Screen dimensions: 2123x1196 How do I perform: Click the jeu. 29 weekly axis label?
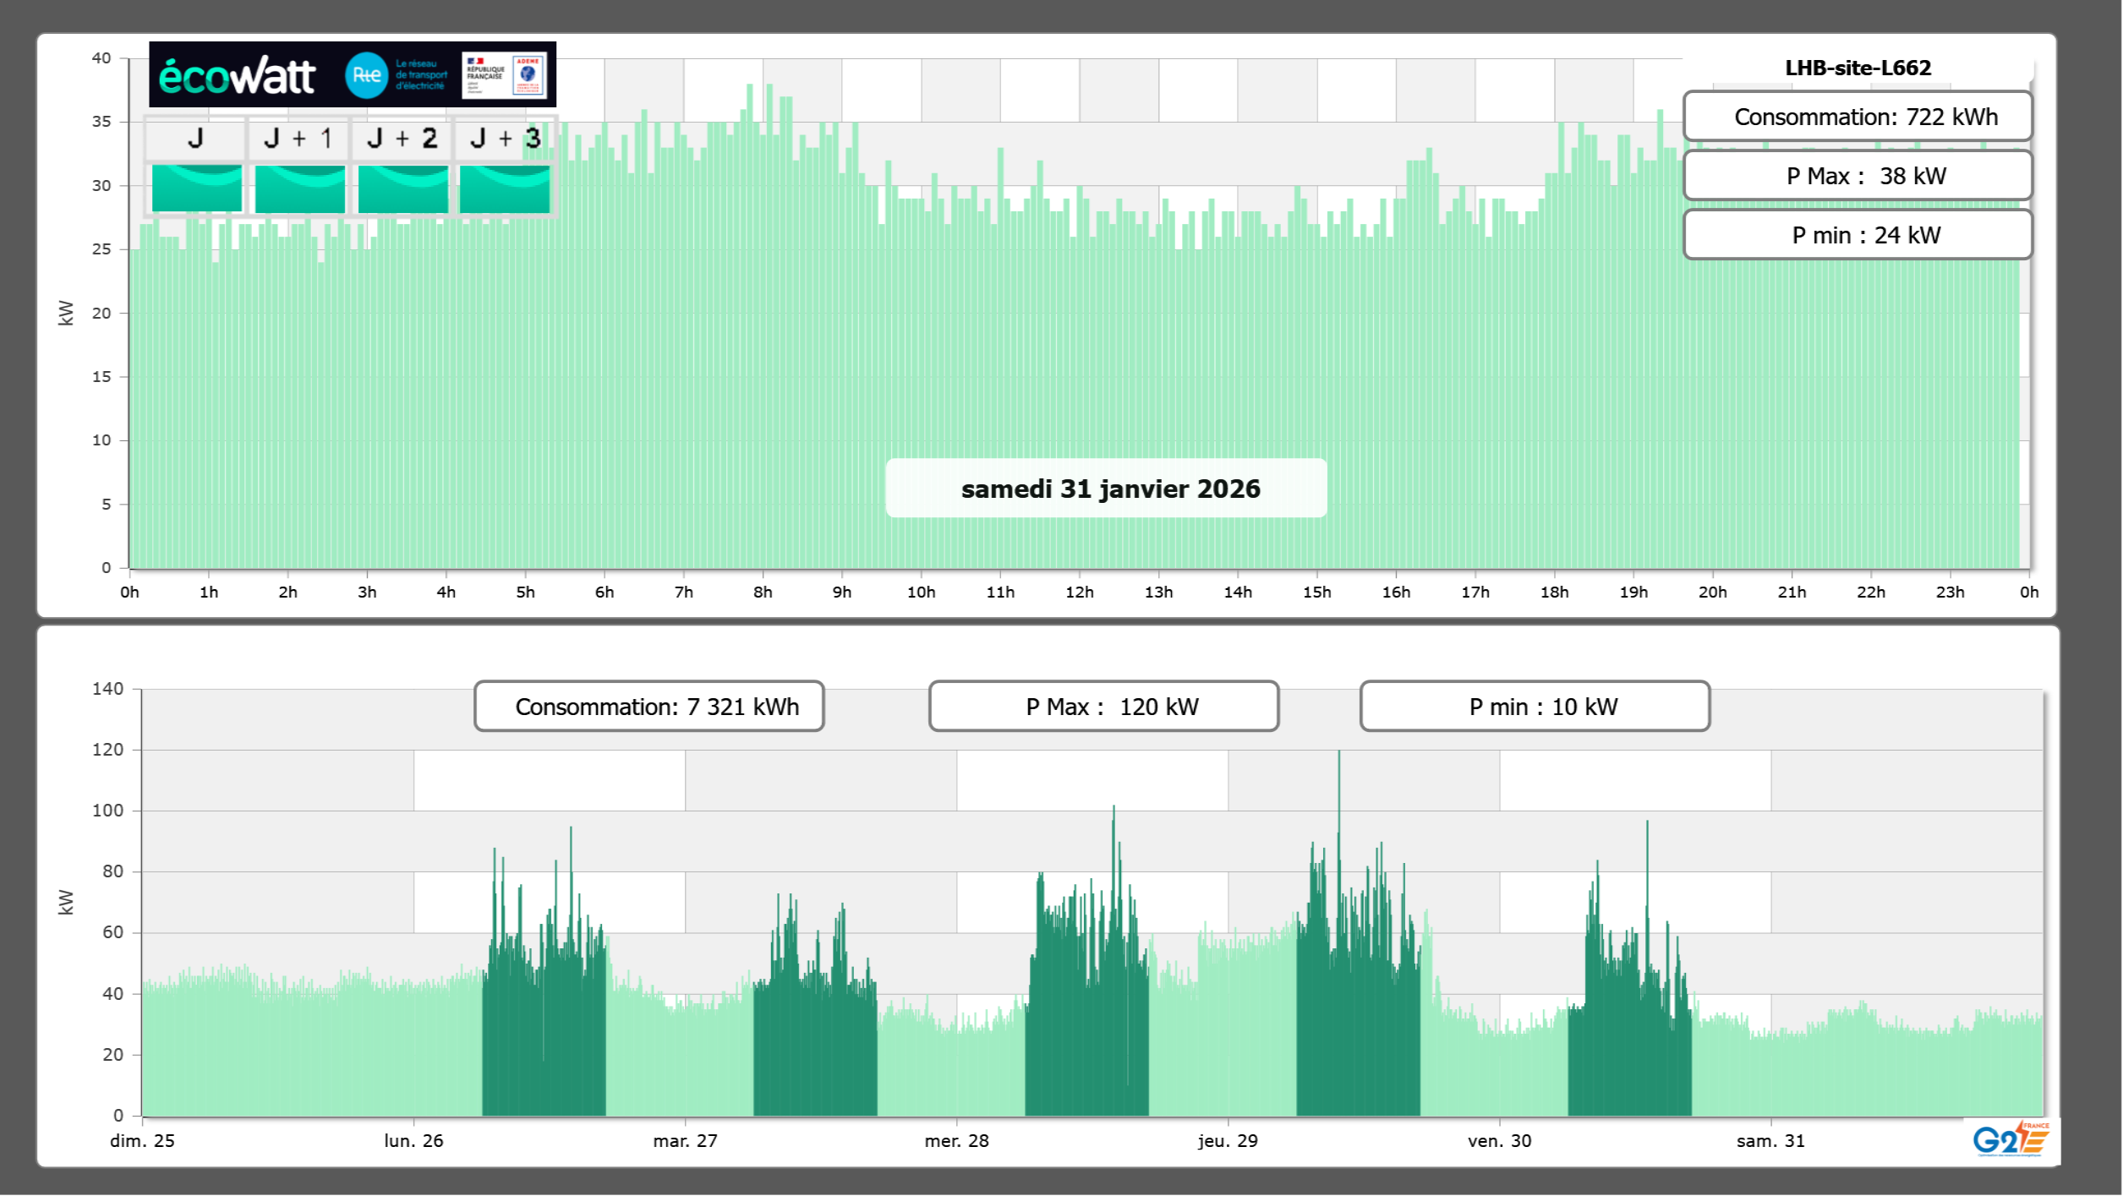(x=1228, y=1140)
